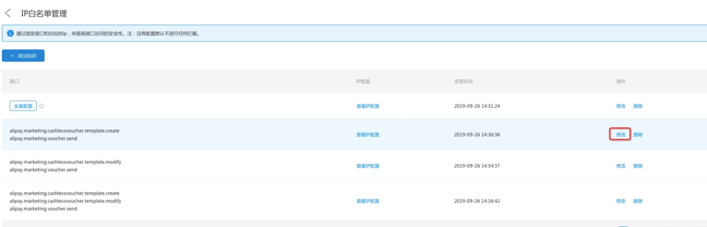This screenshot has width=707, height=227.
Task: Click the red-outlined 修改 link
Action: click(621, 135)
